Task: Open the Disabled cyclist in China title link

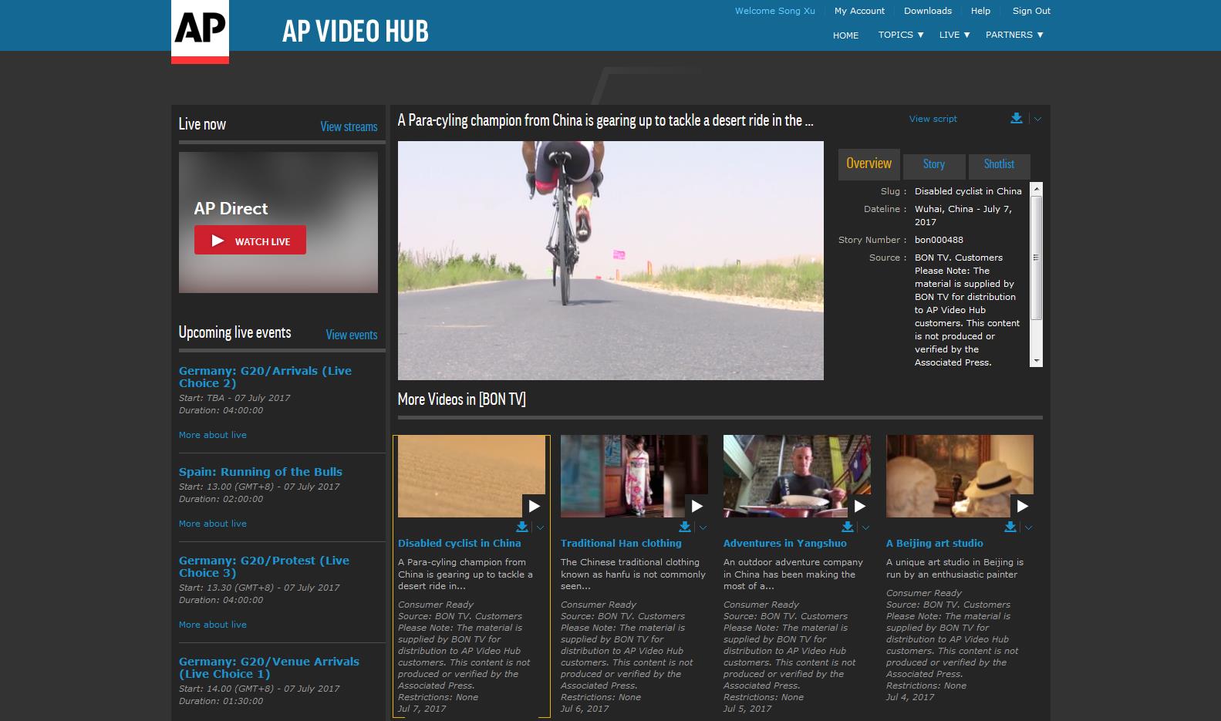Action: (459, 544)
